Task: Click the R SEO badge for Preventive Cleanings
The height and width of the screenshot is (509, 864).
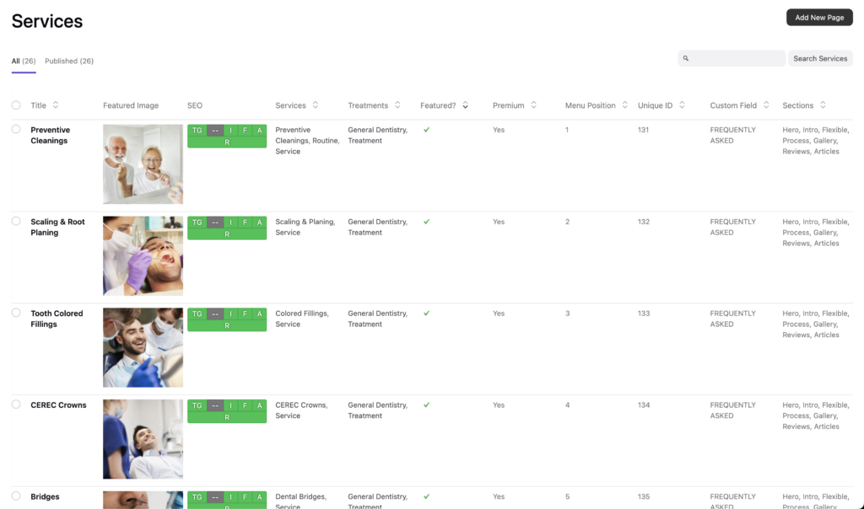Action: [x=227, y=142]
